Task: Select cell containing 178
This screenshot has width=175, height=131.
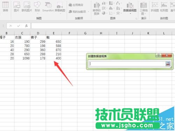Action: tap(38, 58)
